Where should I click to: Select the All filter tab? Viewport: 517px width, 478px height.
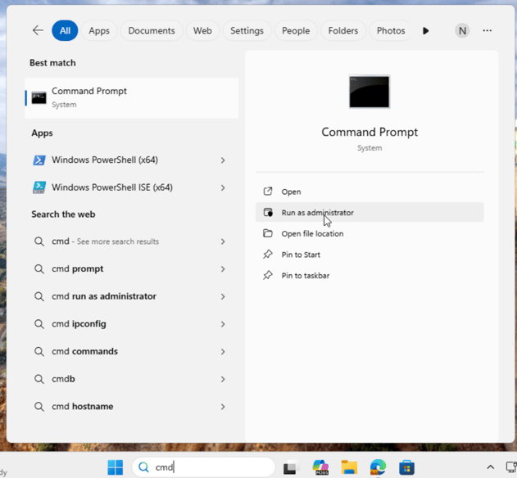click(65, 30)
